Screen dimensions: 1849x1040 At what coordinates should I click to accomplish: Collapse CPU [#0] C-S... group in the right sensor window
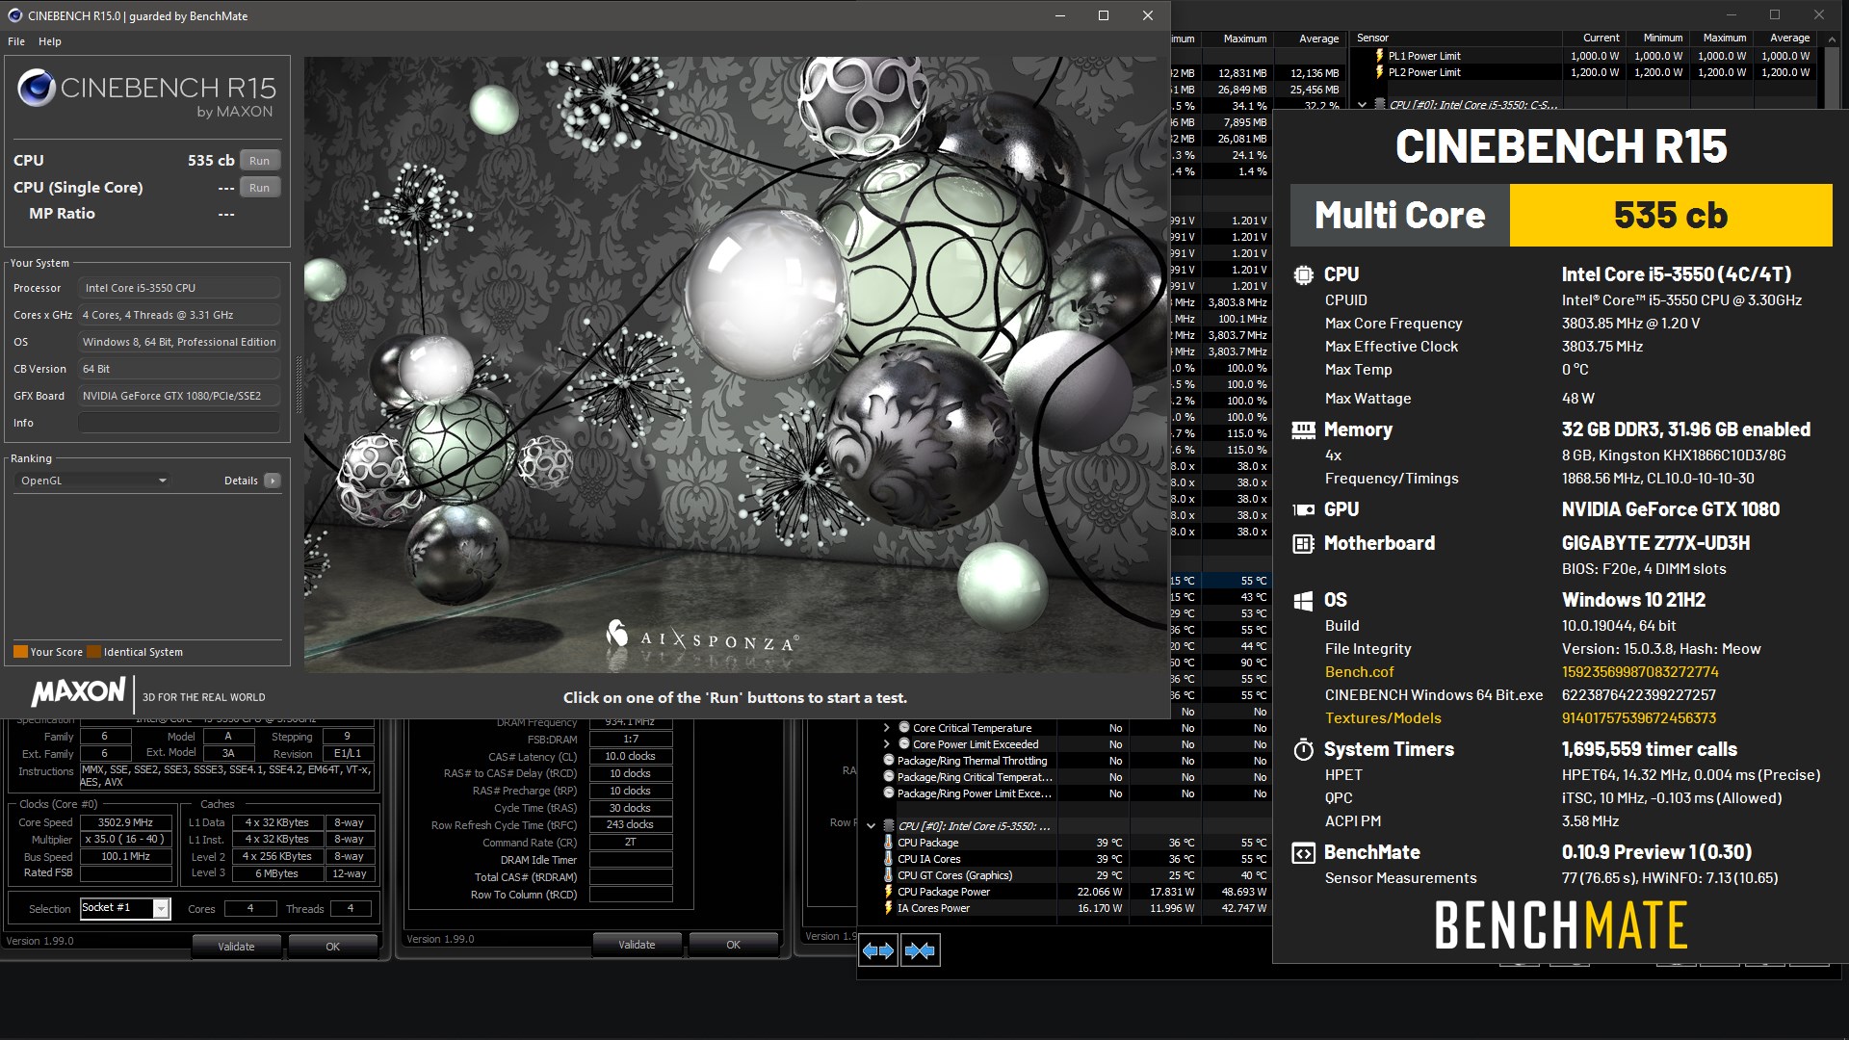pyautogui.click(x=1362, y=105)
